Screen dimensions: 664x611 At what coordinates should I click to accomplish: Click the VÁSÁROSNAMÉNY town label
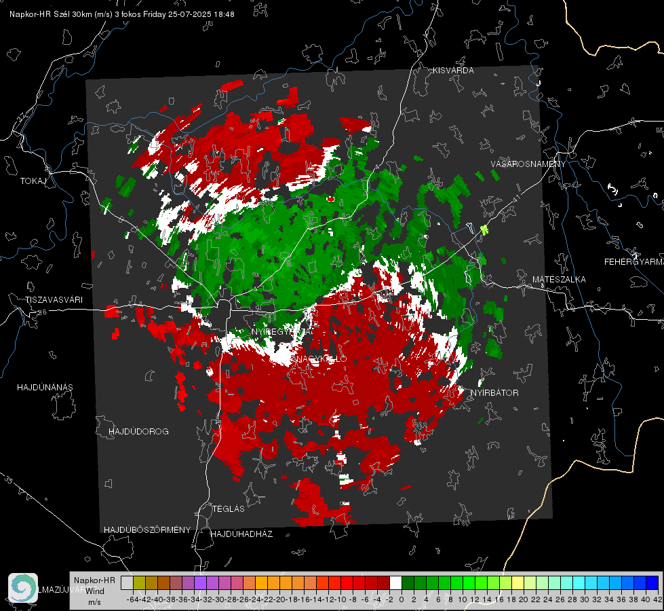[528, 164]
